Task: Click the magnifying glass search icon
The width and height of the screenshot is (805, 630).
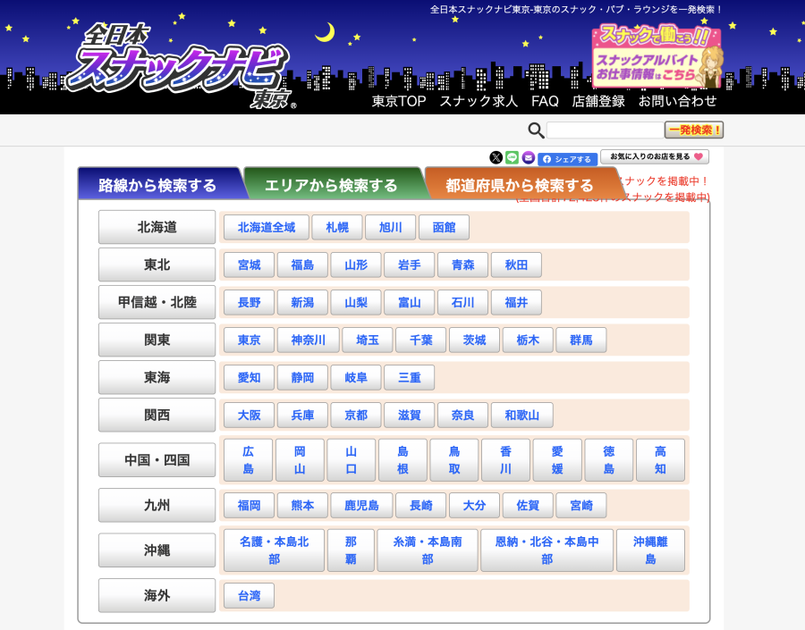Action: point(536,130)
